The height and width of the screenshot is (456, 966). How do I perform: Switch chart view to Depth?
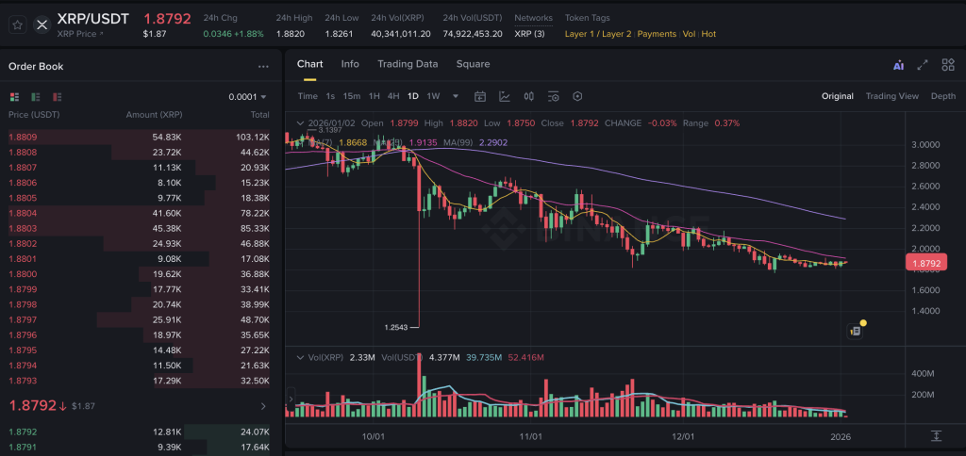[x=942, y=96]
